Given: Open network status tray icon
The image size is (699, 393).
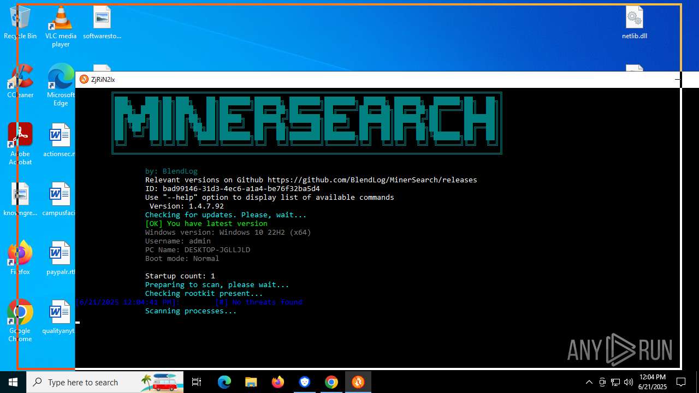Looking at the screenshot, I should [615, 382].
